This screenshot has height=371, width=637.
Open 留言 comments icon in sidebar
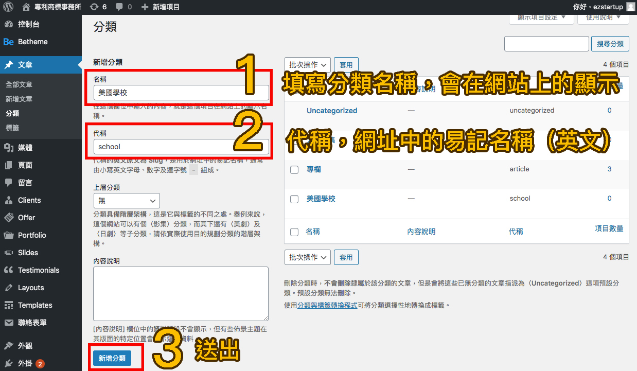tap(9, 183)
